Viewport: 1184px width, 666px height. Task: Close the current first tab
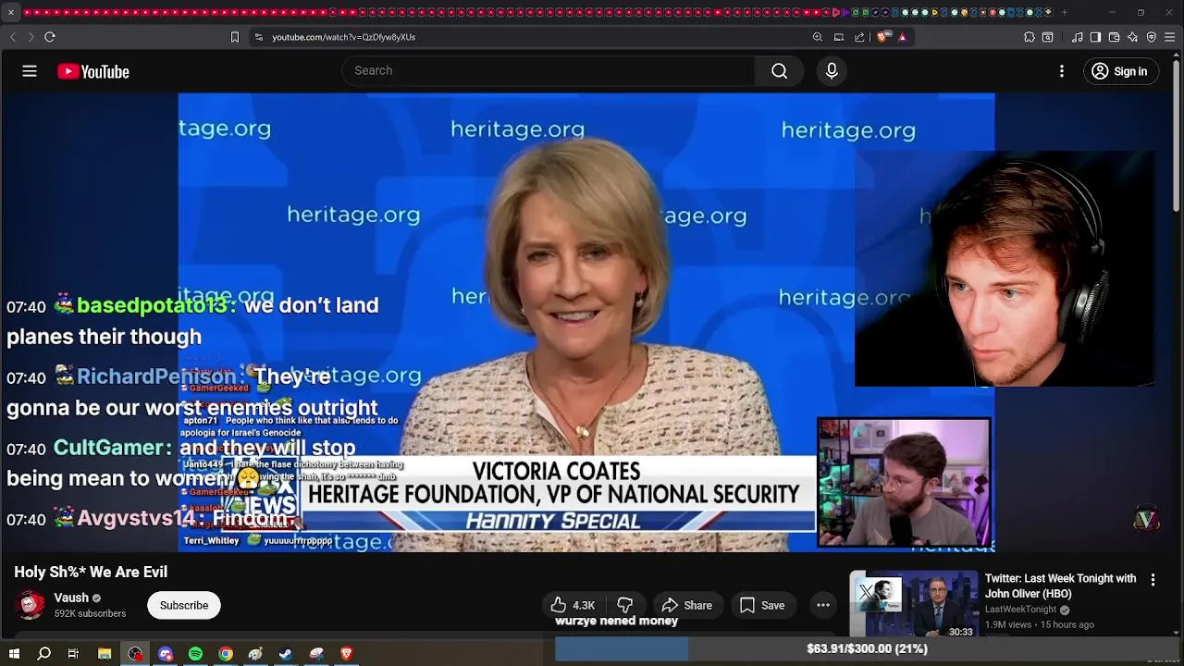[x=11, y=12]
